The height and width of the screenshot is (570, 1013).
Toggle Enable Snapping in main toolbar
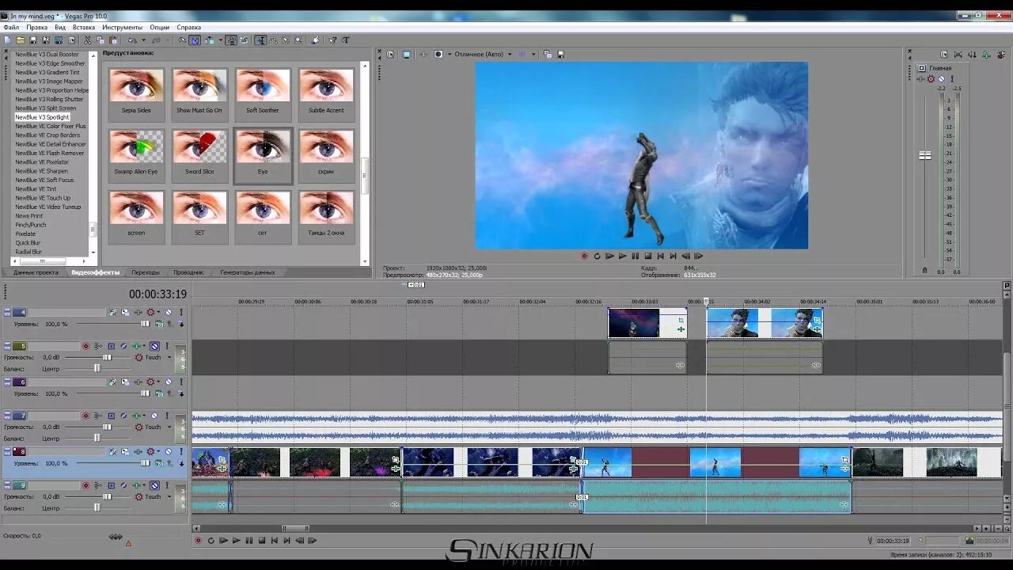[182, 40]
